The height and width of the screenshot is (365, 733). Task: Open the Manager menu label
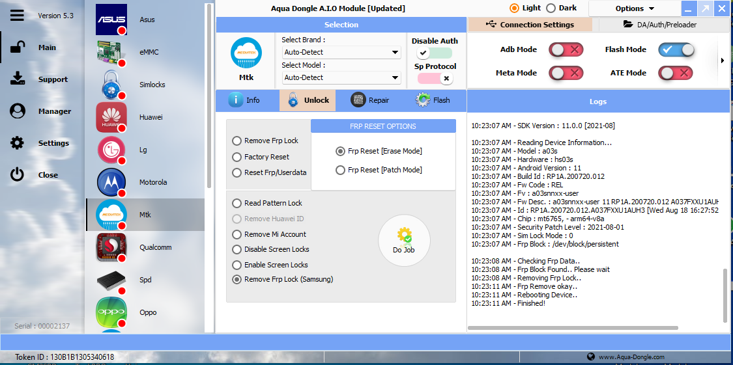55,111
